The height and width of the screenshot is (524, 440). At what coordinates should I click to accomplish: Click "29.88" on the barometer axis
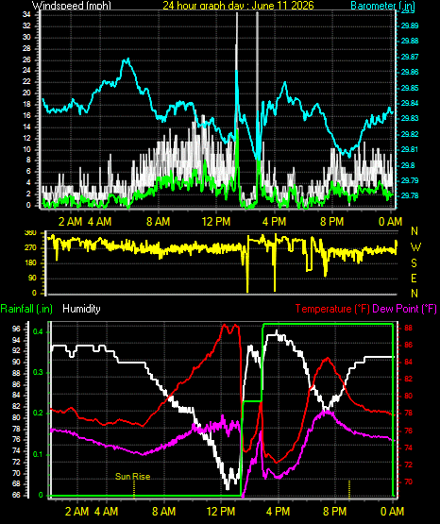(x=409, y=42)
